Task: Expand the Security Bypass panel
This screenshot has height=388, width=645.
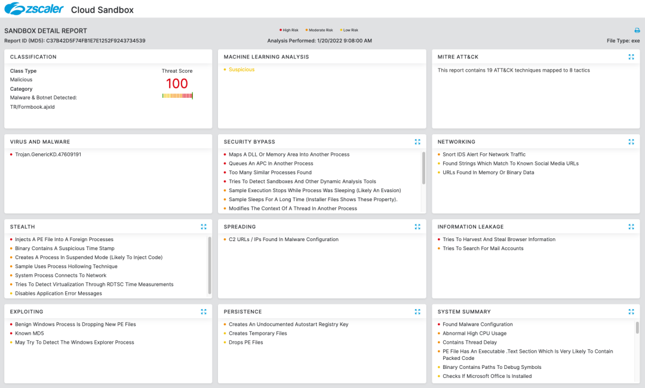Action: coord(417,142)
